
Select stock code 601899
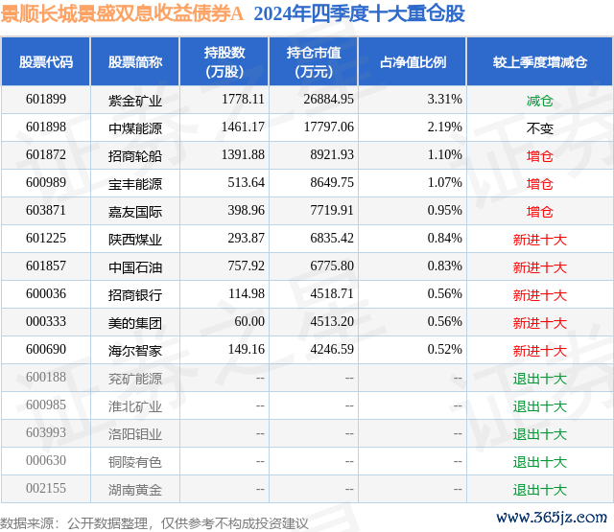[x=46, y=100]
